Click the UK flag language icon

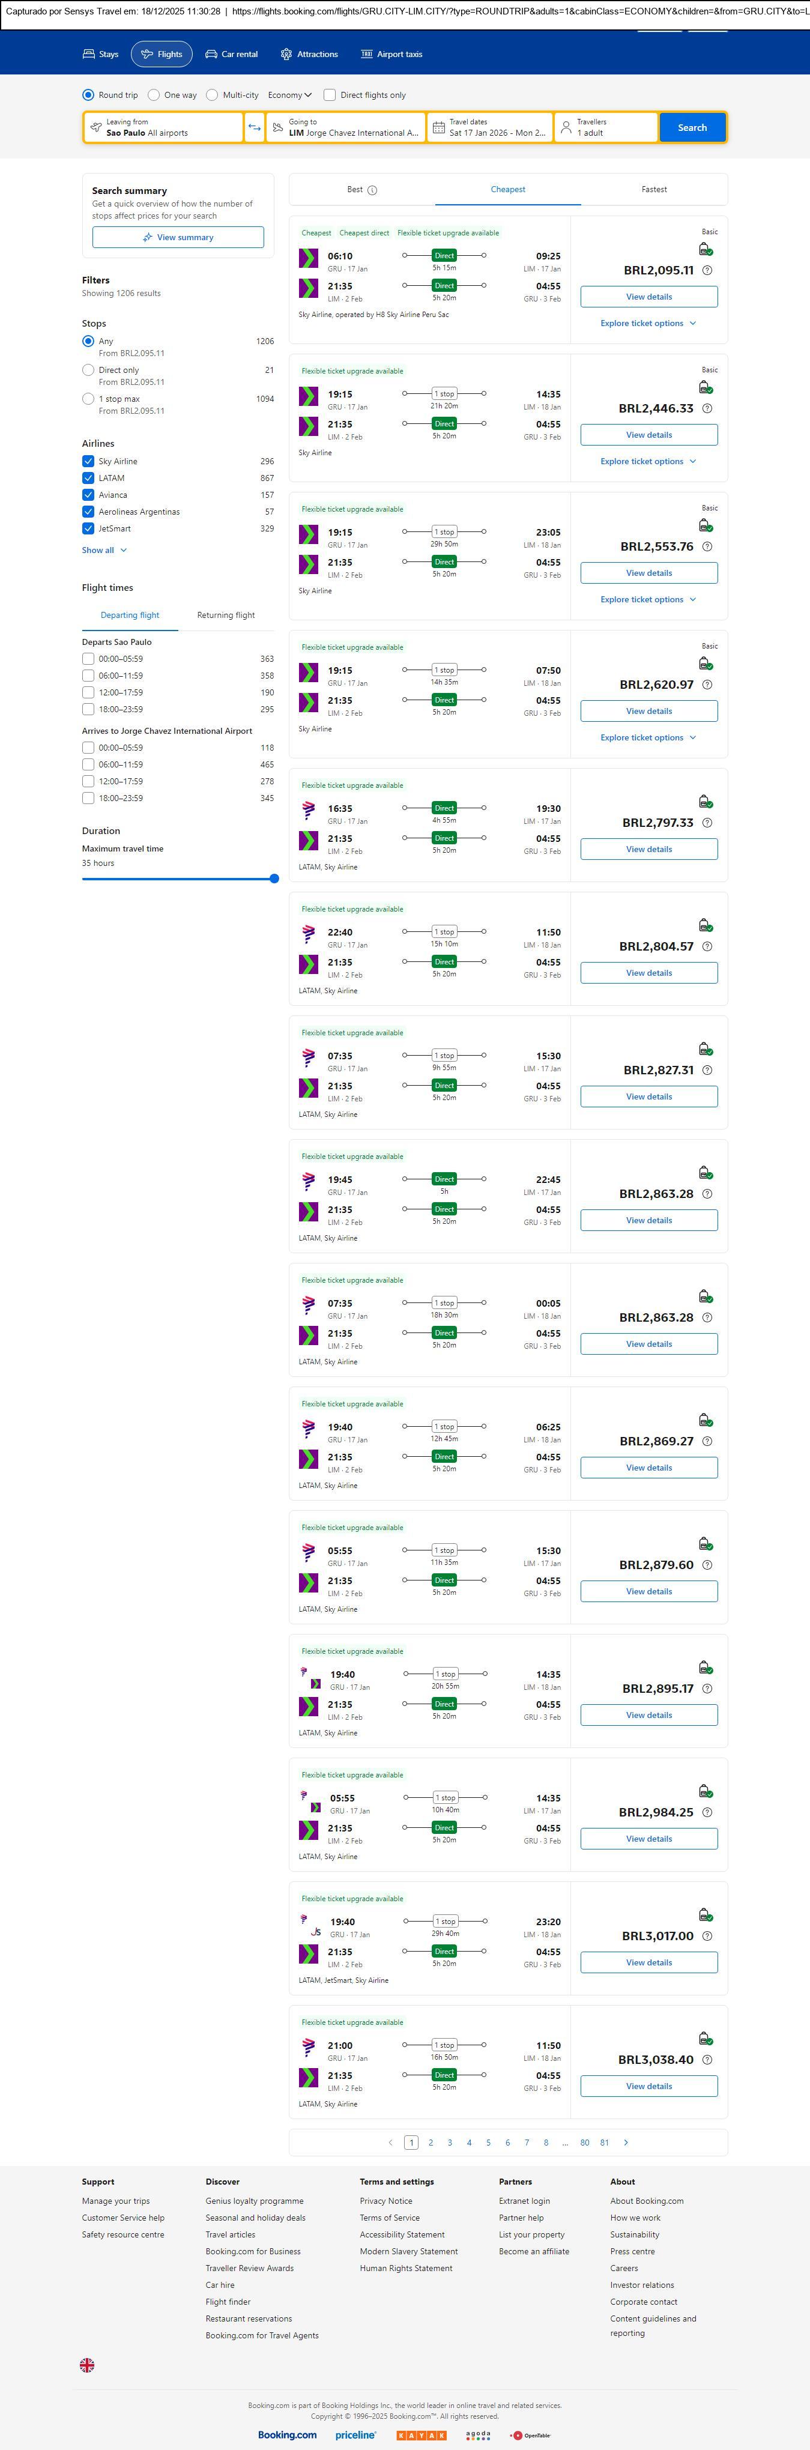pos(86,2365)
